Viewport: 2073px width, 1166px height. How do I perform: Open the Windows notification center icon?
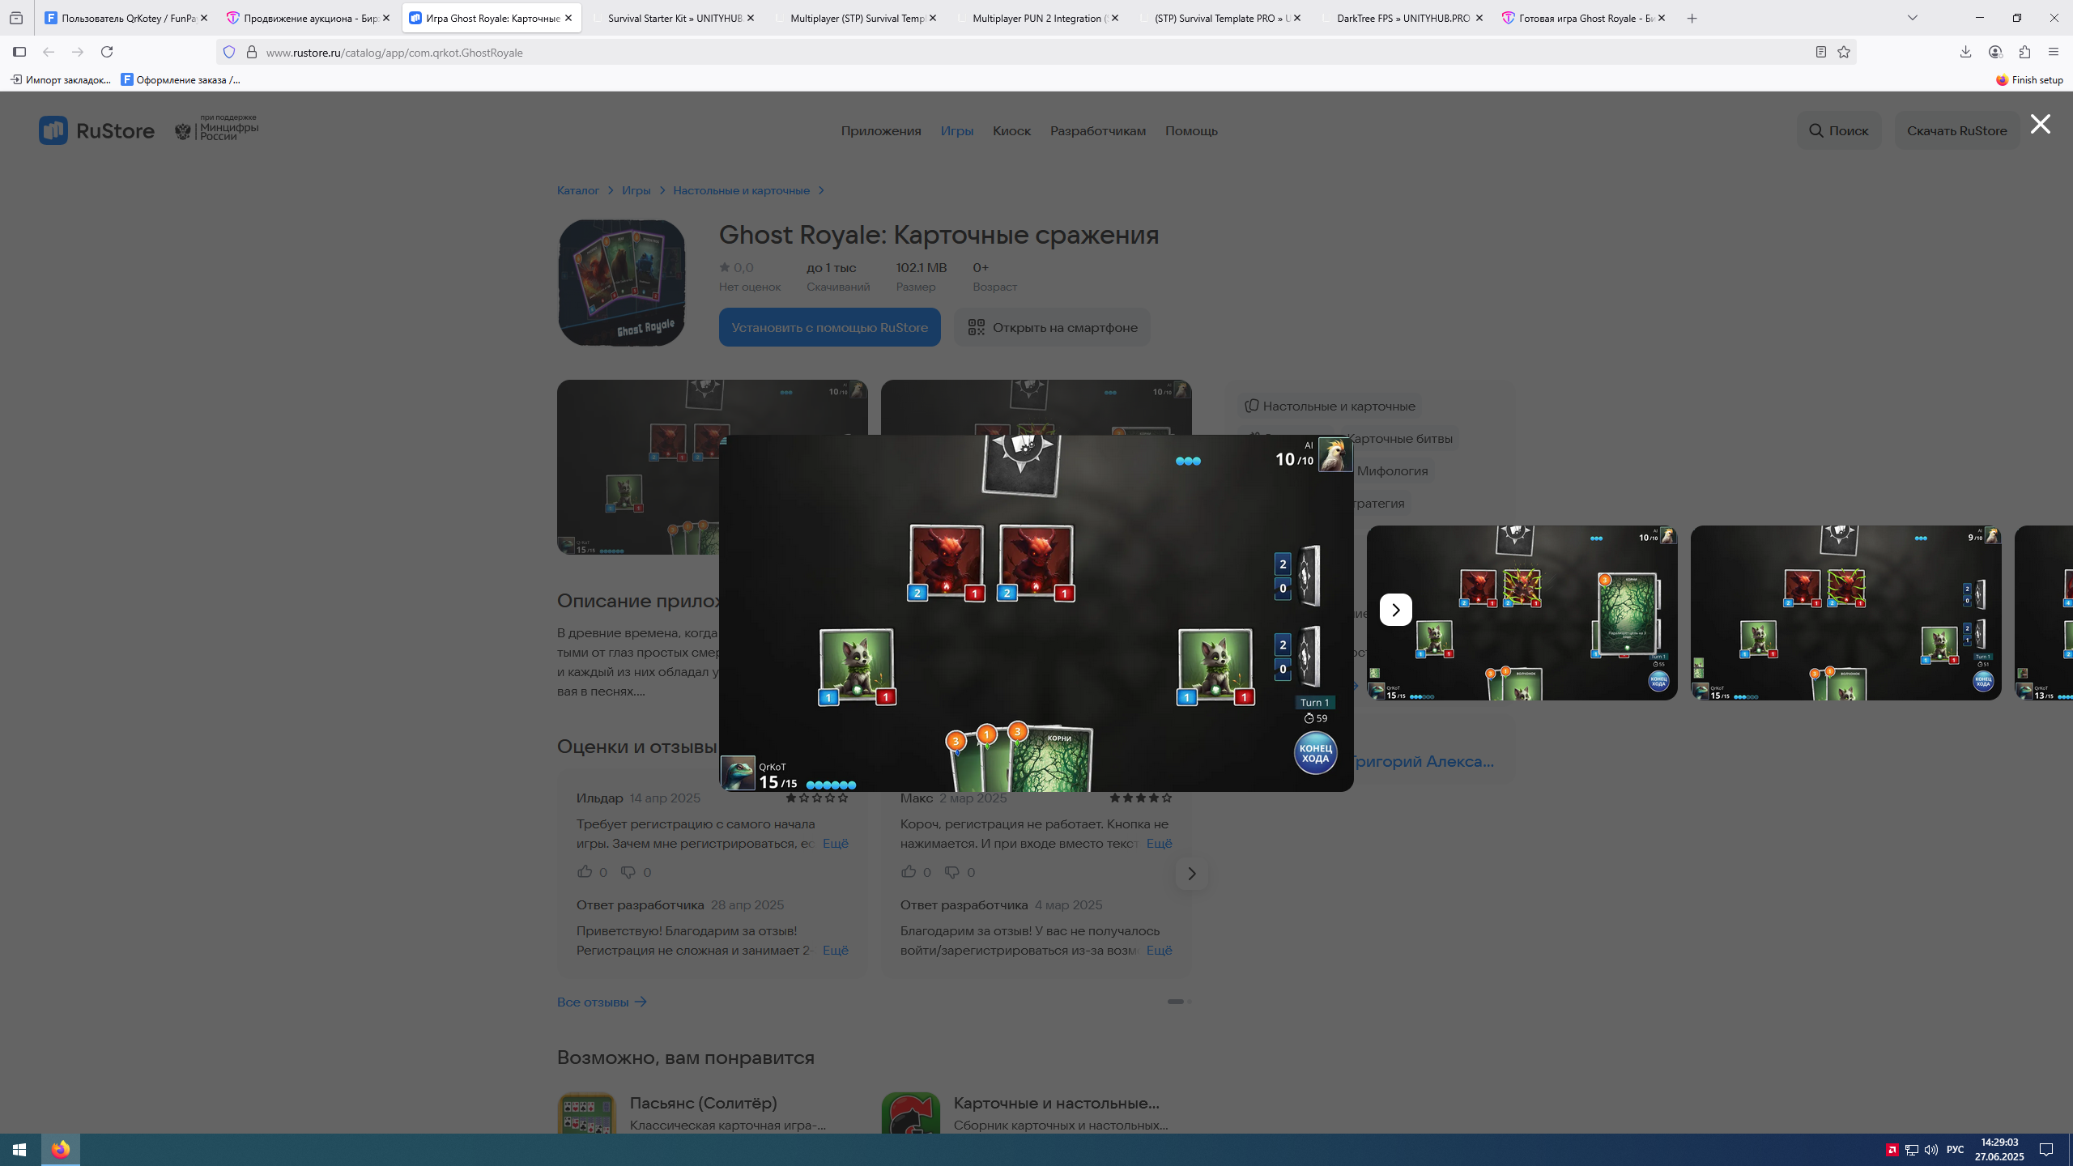pyautogui.click(x=2046, y=1150)
